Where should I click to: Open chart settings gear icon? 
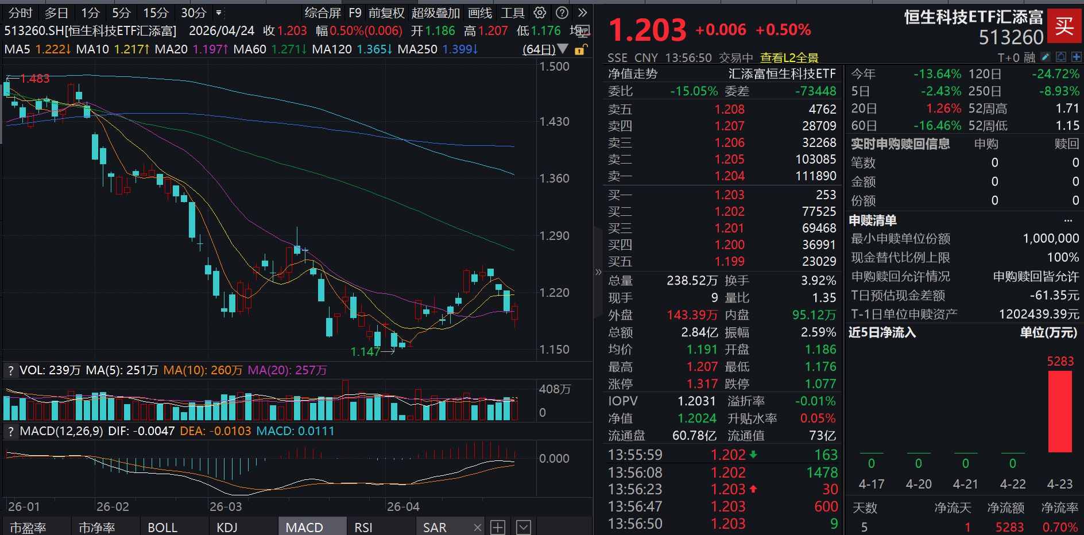click(540, 13)
